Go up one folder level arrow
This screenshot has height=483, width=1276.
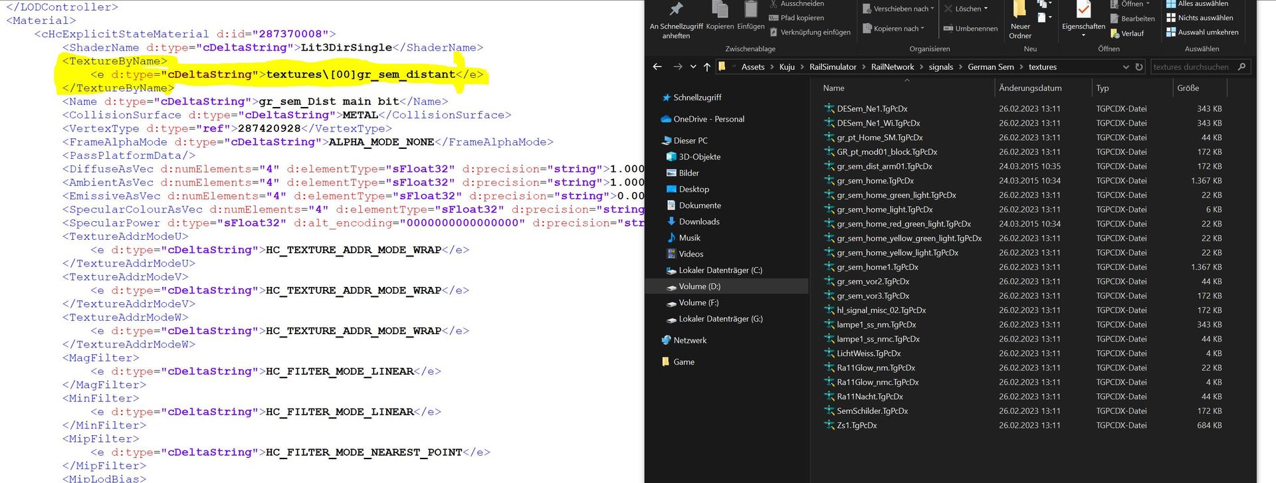(706, 67)
